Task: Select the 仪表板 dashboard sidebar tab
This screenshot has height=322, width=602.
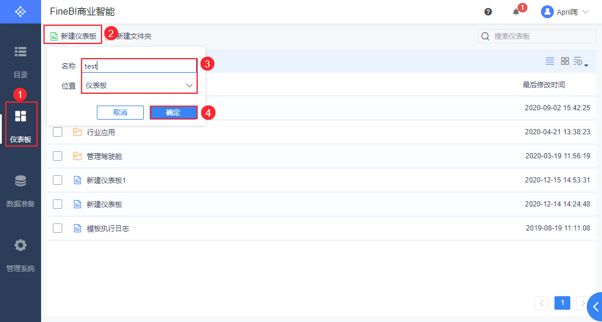Action: pos(21,124)
